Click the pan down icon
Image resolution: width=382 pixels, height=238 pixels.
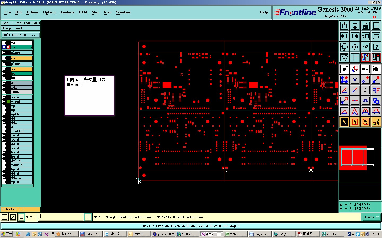355,26
